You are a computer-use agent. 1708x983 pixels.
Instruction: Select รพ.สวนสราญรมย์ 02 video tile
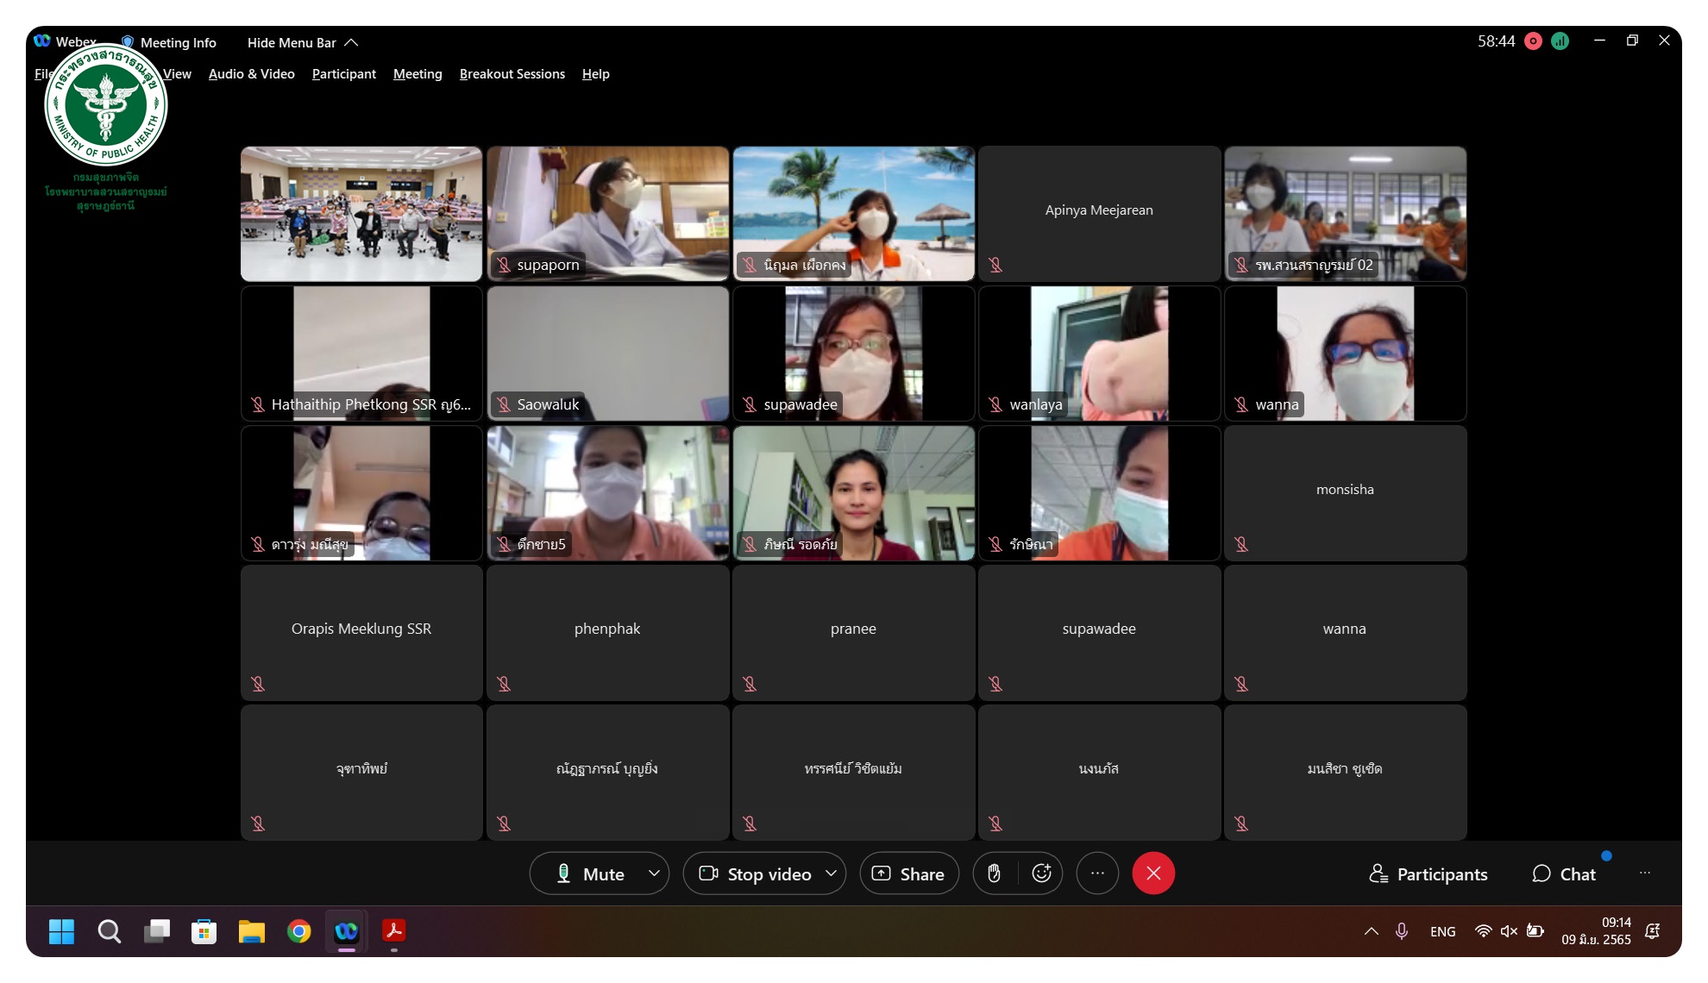[1346, 214]
